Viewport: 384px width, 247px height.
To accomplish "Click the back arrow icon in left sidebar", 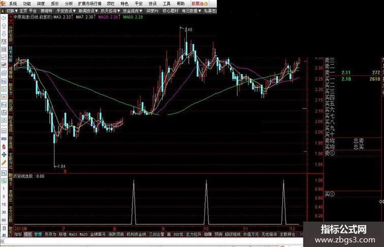I will coord(4,18).
